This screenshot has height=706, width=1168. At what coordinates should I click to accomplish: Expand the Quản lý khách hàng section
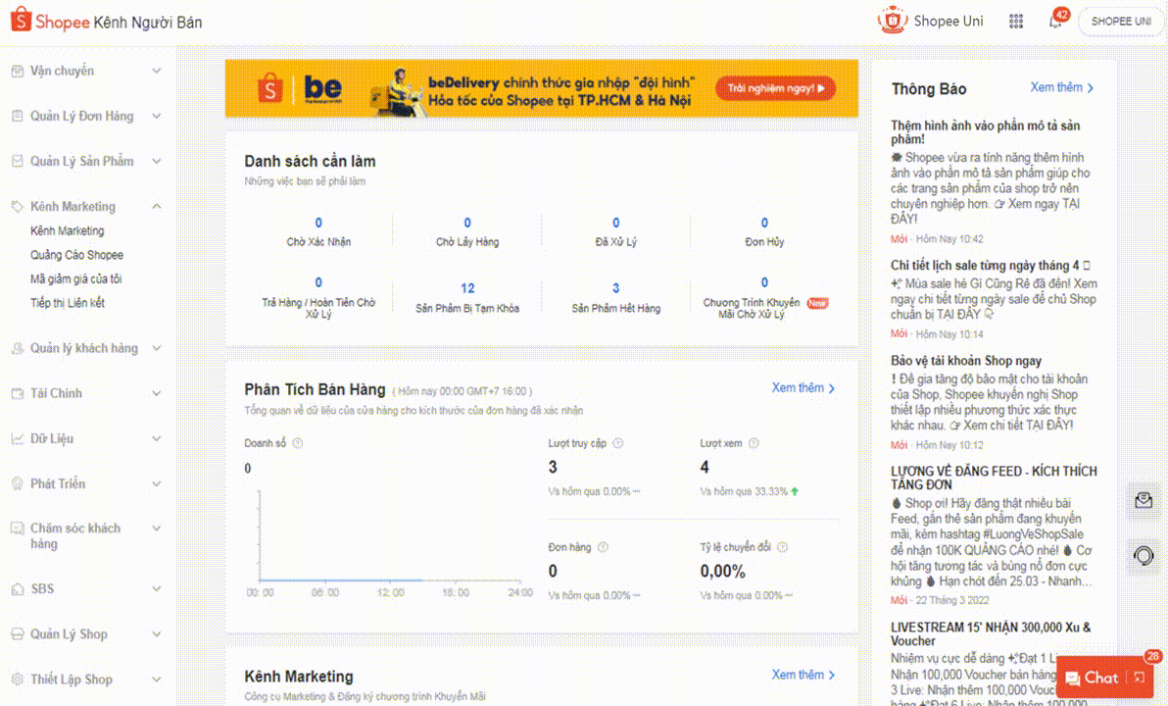click(x=157, y=348)
